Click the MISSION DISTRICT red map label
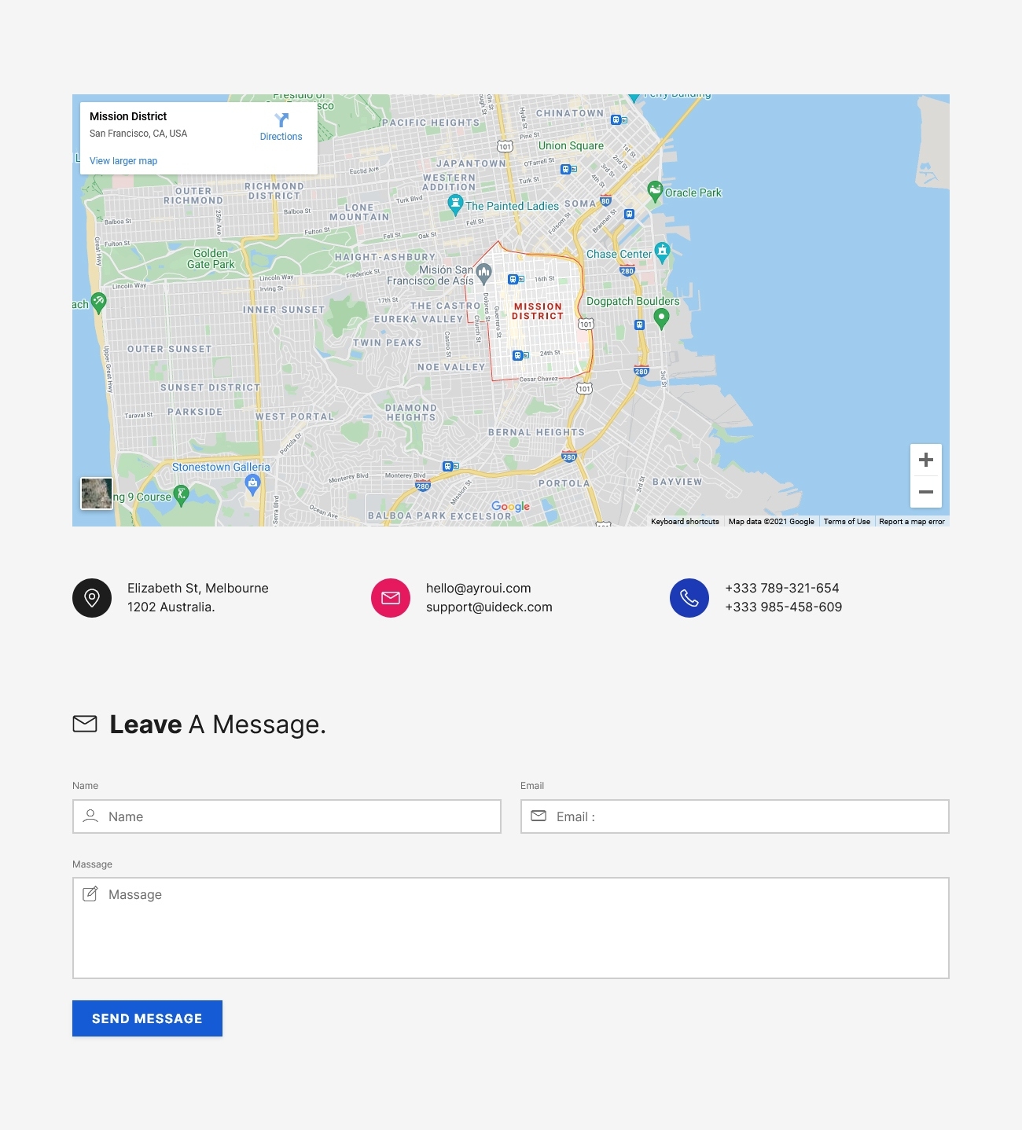The height and width of the screenshot is (1130, 1022). (538, 311)
